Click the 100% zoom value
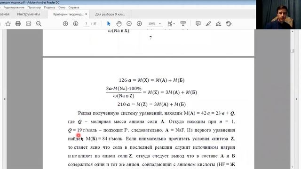The height and width of the screenshot is (169, 301). (151, 23)
